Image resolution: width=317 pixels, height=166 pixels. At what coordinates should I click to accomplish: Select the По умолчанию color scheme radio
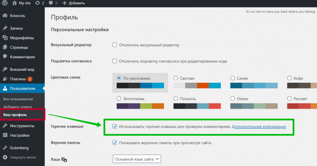pos(119,78)
